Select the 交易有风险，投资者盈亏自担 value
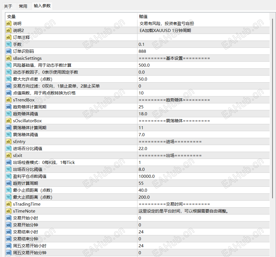Viewport: 276px width, 257px height. (x=167, y=23)
